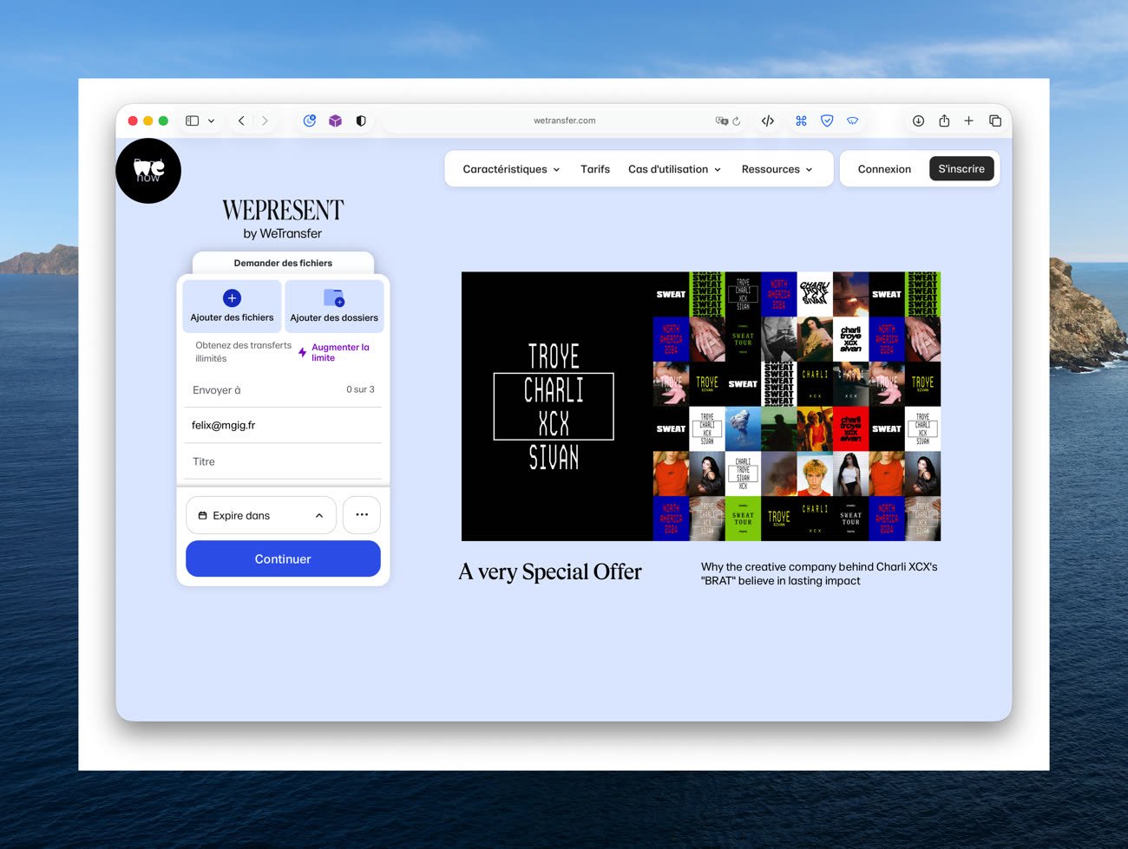Viewport: 1128px width, 849px height.
Task: Open the WeTransfer logo home button
Action: point(148,171)
